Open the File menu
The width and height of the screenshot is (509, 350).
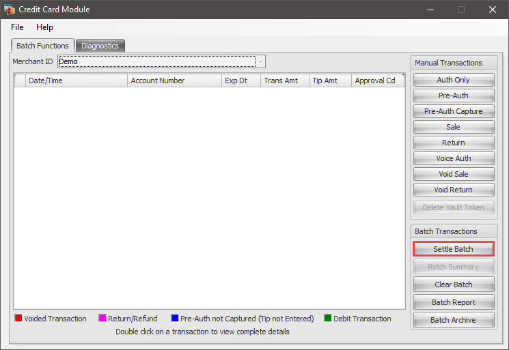click(17, 27)
